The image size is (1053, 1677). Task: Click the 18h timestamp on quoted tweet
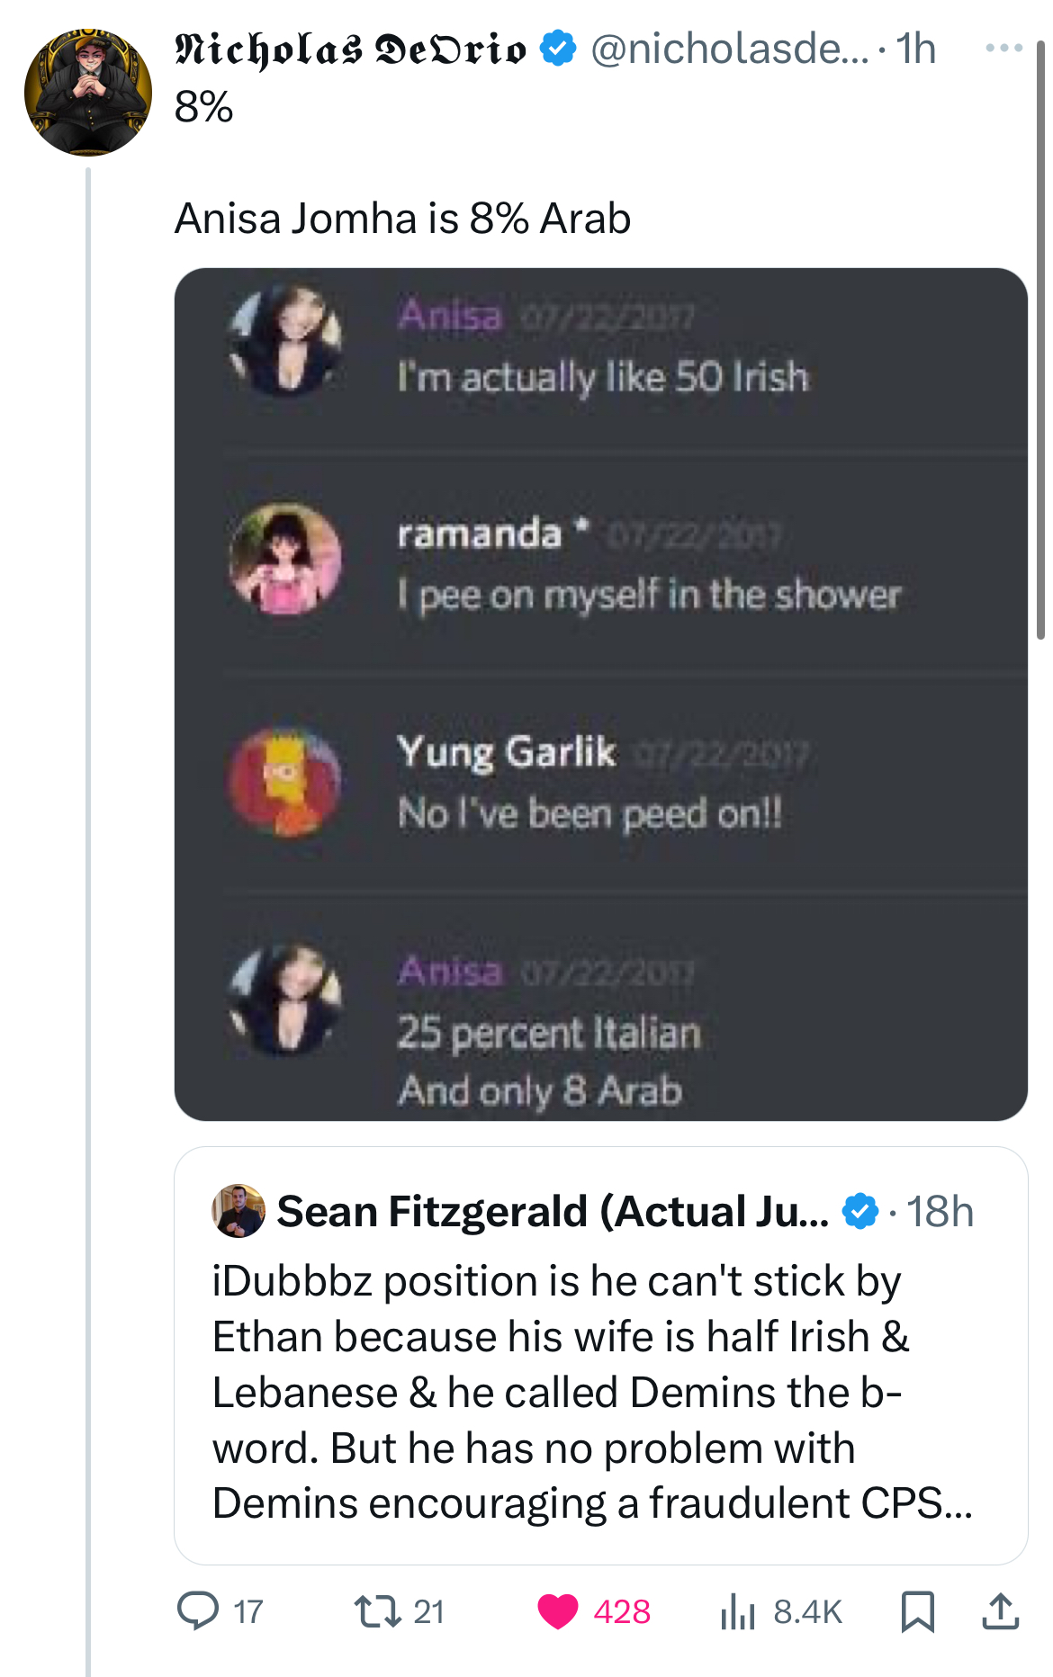[x=940, y=1211]
